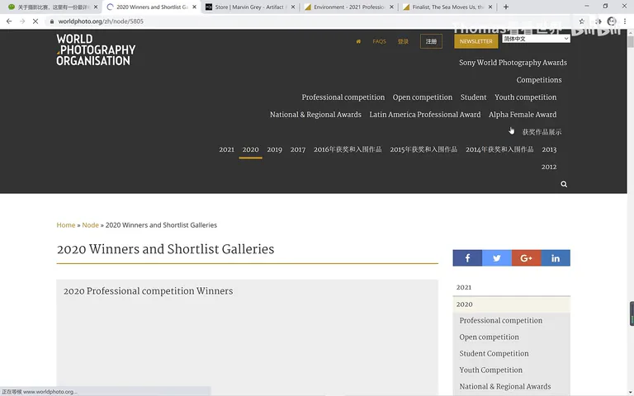
Task: Switch to Environment 2021 Professional tab
Action: (348, 7)
